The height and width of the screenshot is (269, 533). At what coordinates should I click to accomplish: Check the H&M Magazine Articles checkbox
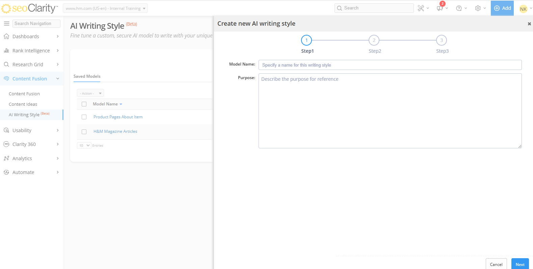click(84, 132)
